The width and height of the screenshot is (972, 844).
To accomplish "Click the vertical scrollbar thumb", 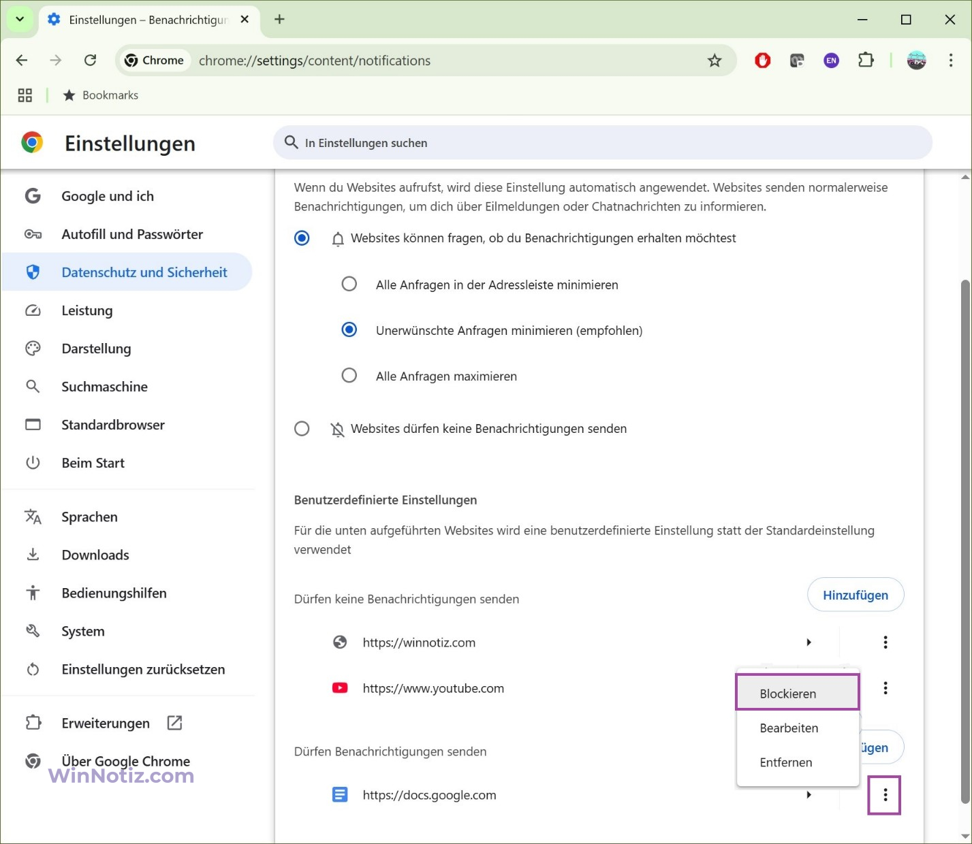I will tap(965, 541).
